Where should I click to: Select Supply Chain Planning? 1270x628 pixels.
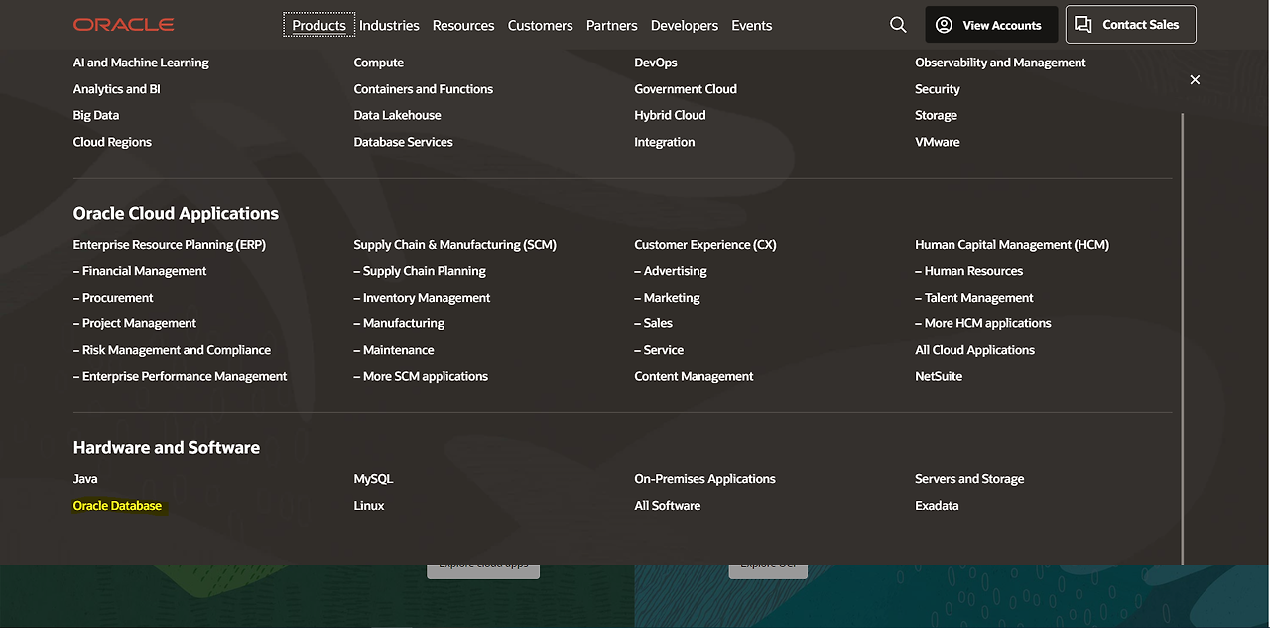420,271
